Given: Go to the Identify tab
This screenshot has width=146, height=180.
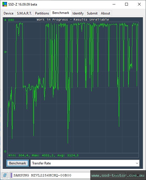Looking at the screenshot, I should tap(78, 13).
